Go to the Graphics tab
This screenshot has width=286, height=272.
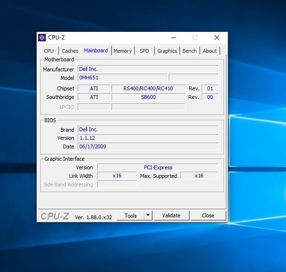click(x=167, y=51)
